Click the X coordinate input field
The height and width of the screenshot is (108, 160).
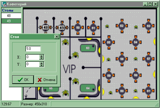tap(32, 57)
